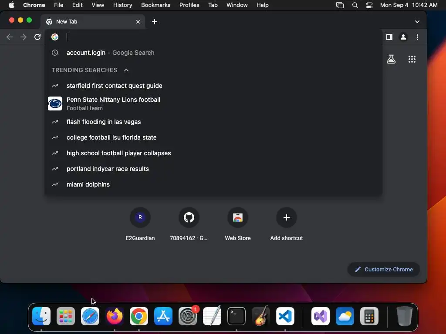The image size is (446, 334).
Task: Launch Firefox from the Dock
Action: coord(115,316)
